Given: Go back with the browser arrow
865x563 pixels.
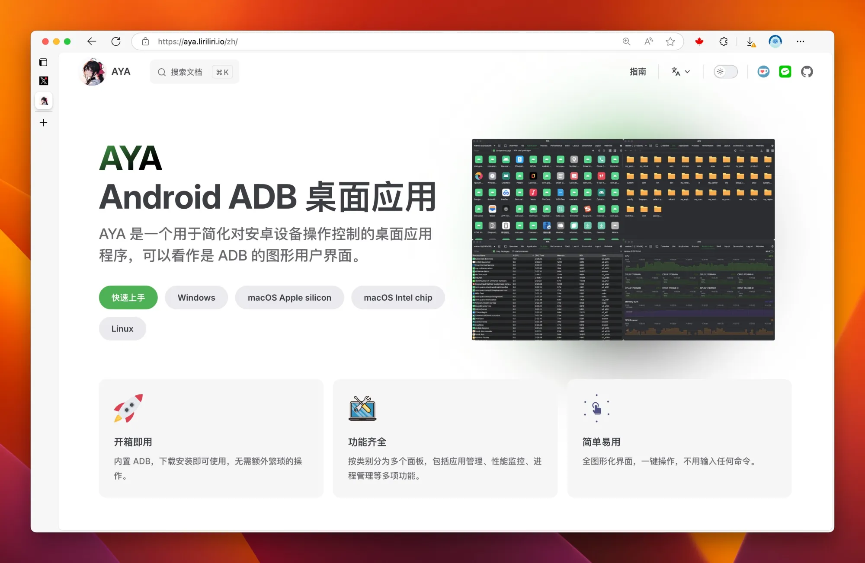Looking at the screenshot, I should click(92, 41).
